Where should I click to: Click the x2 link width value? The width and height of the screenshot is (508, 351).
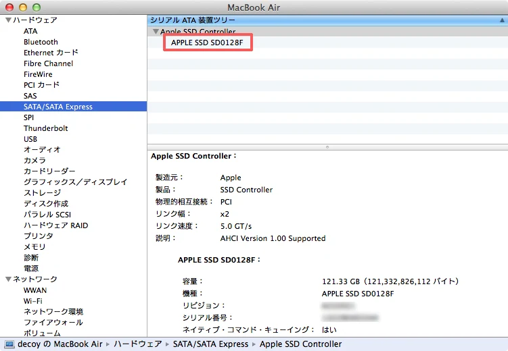click(225, 214)
